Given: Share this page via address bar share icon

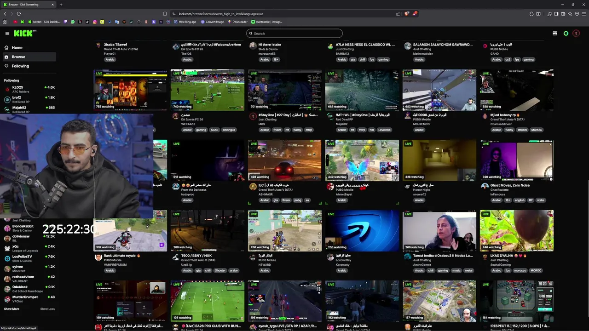Looking at the screenshot, I should click(x=398, y=14).
